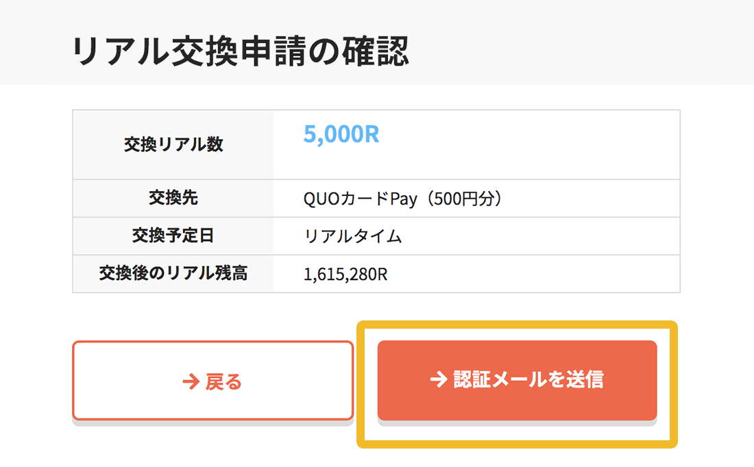Click the 認証メールを送信 button

click(x=517, y=380)
